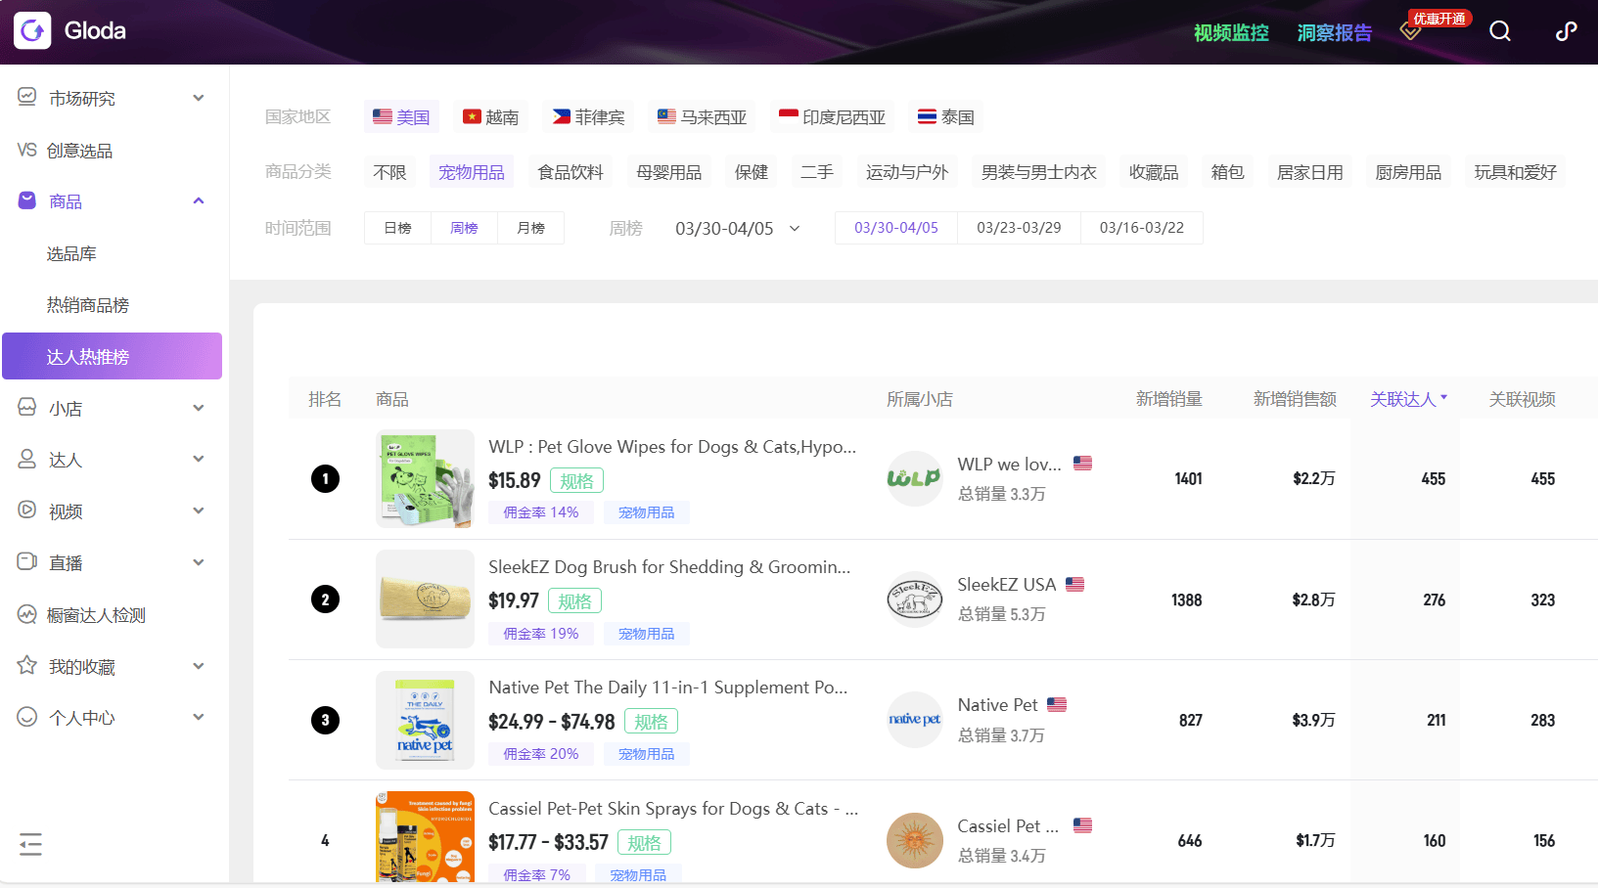Screen dimensions: 1598x888
Task: Sort by 关联达人 column
Action: 1408,399
